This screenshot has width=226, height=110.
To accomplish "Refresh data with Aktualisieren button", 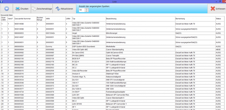I will 64,9.
